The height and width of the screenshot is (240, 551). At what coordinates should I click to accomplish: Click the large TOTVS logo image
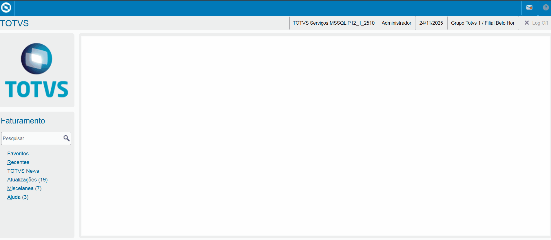(x=37, y=70)
